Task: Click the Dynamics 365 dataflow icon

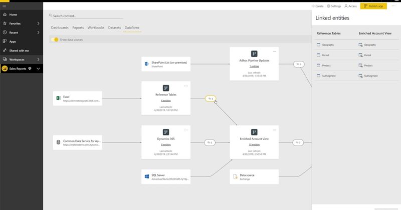Action: coord(166,132)
